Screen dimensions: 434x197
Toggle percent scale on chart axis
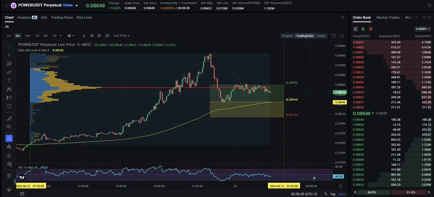(x=325, y=194)
